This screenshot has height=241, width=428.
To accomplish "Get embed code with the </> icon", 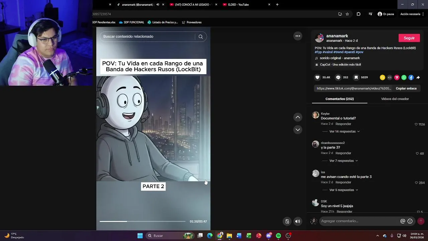I will (x=390, y=77).
